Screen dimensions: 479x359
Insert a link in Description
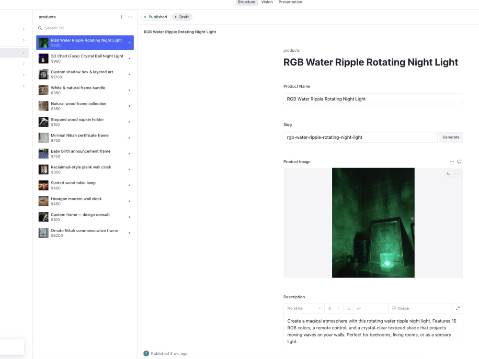(359, 308)
